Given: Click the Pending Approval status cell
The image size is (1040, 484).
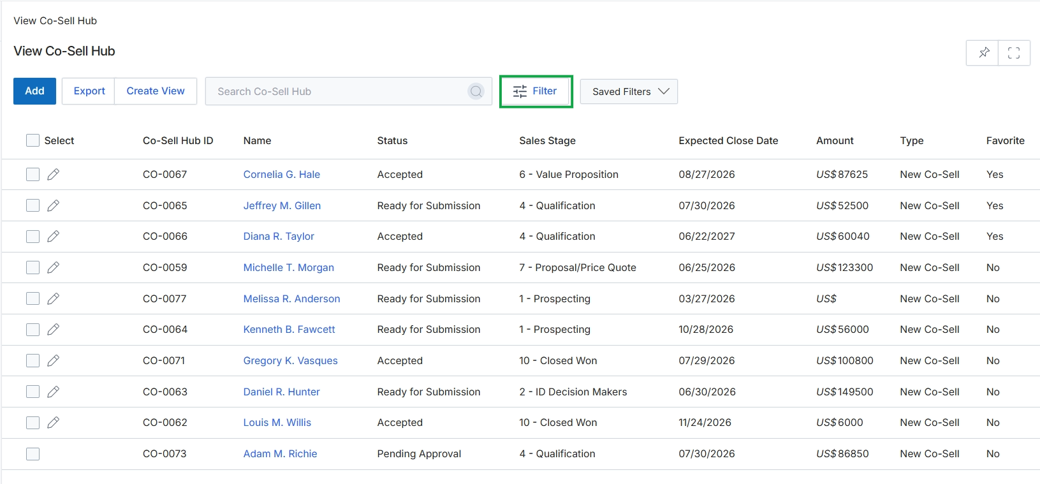Looking at the screenshot, I should point(419,453).
